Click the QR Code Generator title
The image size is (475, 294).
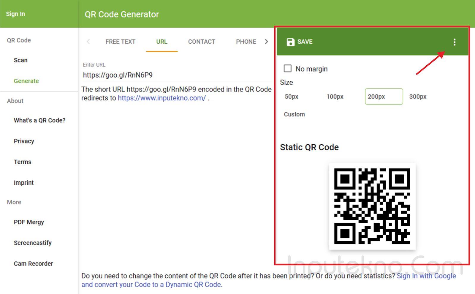(x=122, y=14)
